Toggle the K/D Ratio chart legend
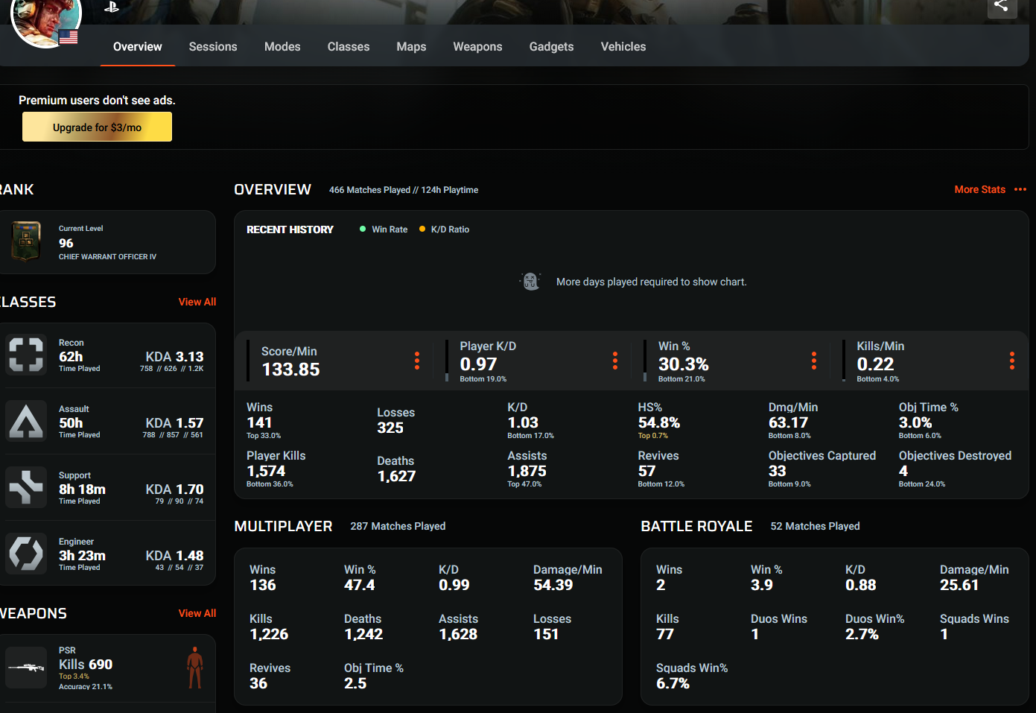The width and height of the screenshot is (1036, 713). (444, 229)
